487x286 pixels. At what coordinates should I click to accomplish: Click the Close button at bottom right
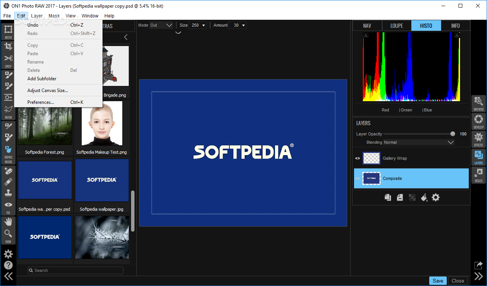point(458,281)
